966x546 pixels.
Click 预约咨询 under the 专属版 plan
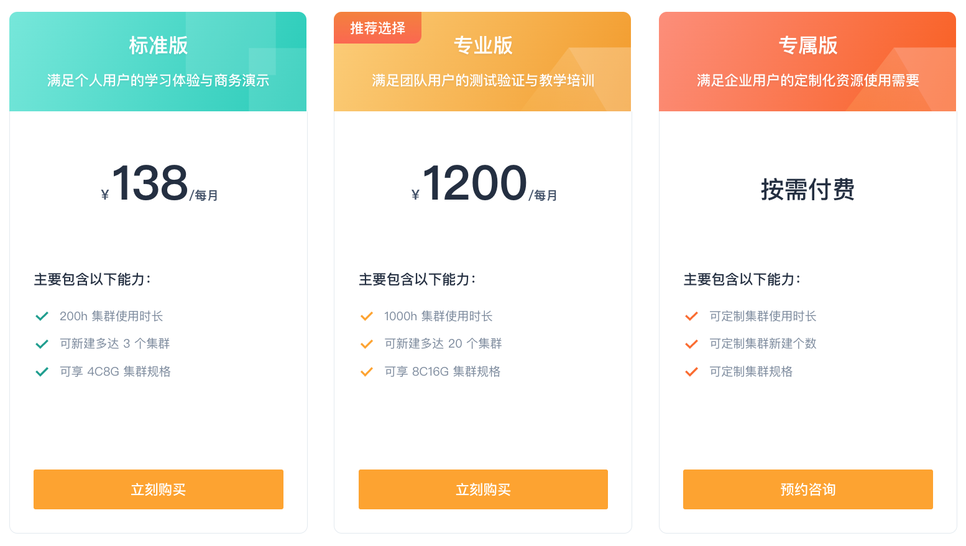808,489
